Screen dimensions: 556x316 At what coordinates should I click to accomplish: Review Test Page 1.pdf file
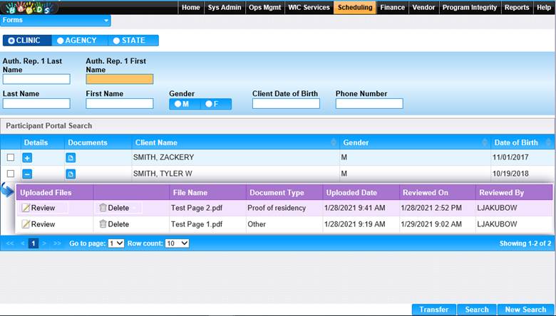point(38,224)
